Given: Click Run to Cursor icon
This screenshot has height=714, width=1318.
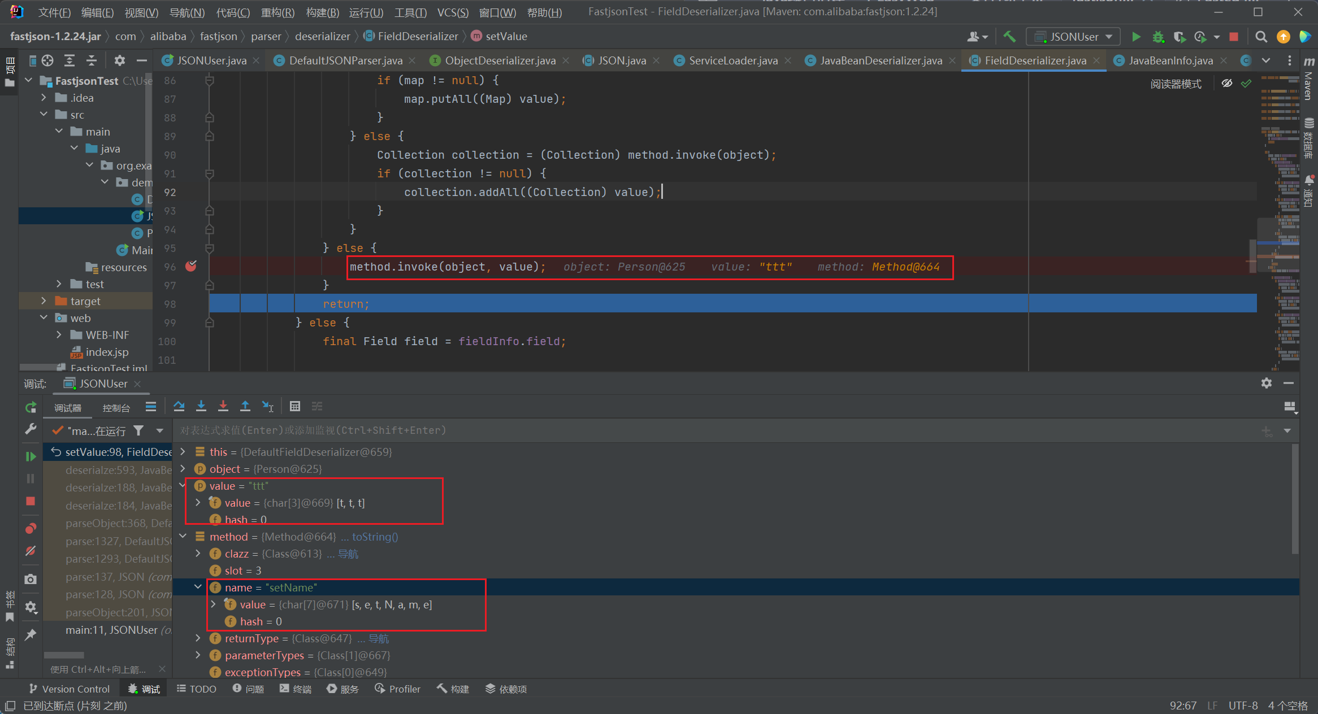Looking at the screenshot, I should 267,406.
